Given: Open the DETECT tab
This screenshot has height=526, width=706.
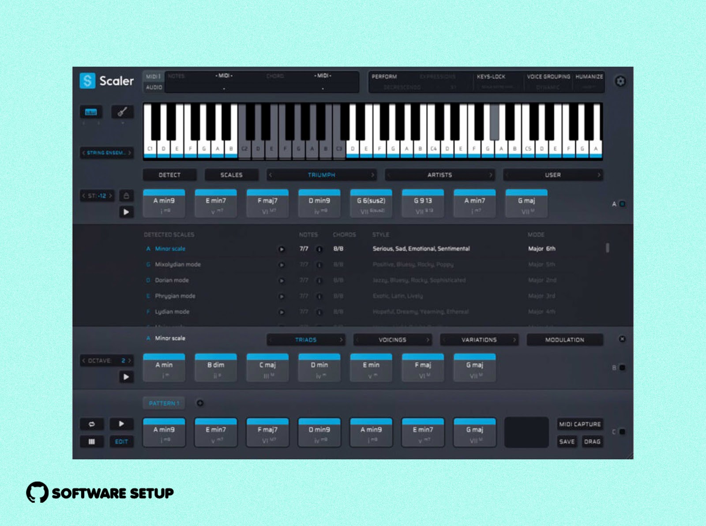Looking at the screenshot, I should click(169, 175).
